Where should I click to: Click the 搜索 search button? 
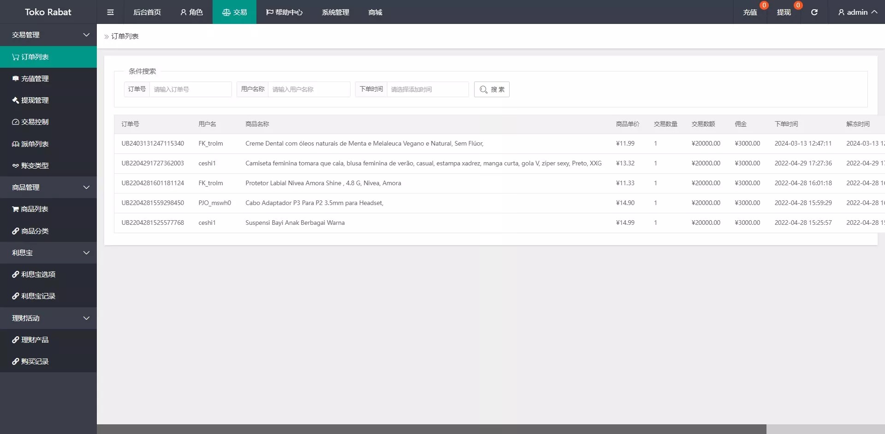pos(492,89)
